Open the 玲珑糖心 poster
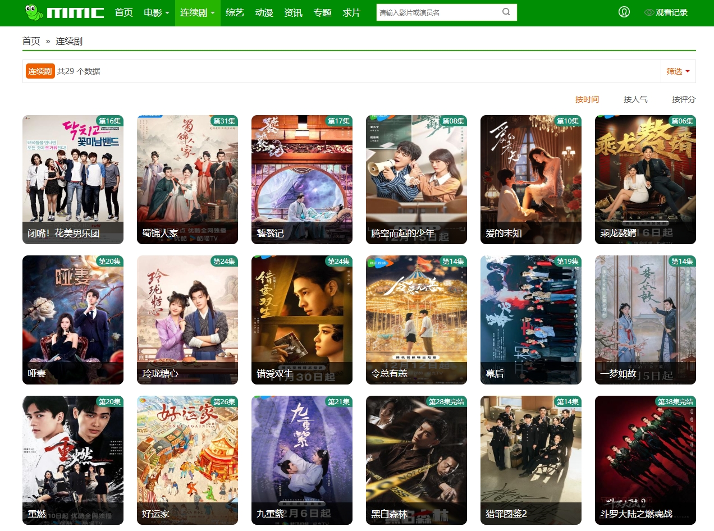This screenshot has height=531, width=714. click(187, 320)
